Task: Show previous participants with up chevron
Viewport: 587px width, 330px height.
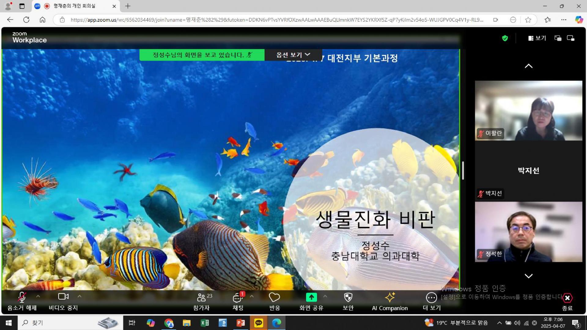Action: [x=529, y=66]
